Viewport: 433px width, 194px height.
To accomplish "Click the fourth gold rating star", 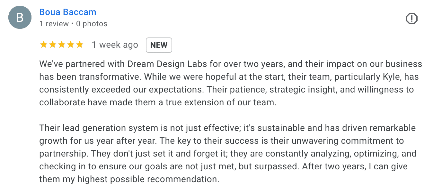I will click(x=70, y=45).
